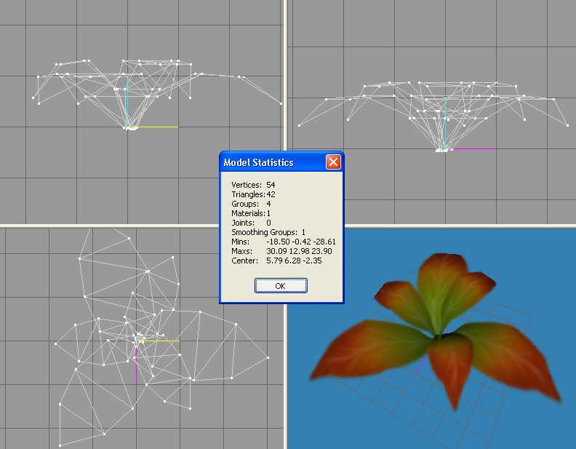Click the Smoothing Groups line
This screenshot has width=576, height=449.
268,232
